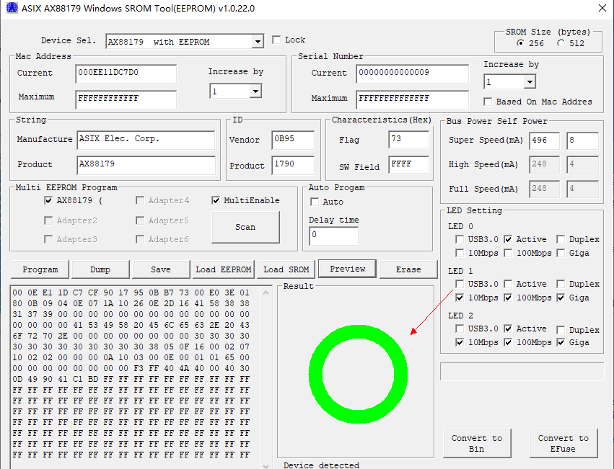The image size is (614, 469).
Task: Click Convert to EFuse button
Action: (x=563, y=444)
